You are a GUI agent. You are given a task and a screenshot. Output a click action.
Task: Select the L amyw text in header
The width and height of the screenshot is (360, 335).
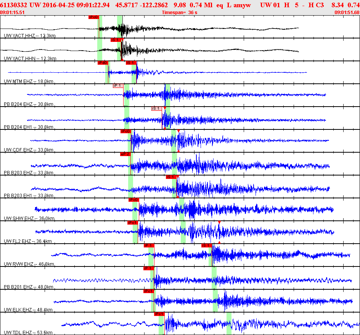point(239,5)
